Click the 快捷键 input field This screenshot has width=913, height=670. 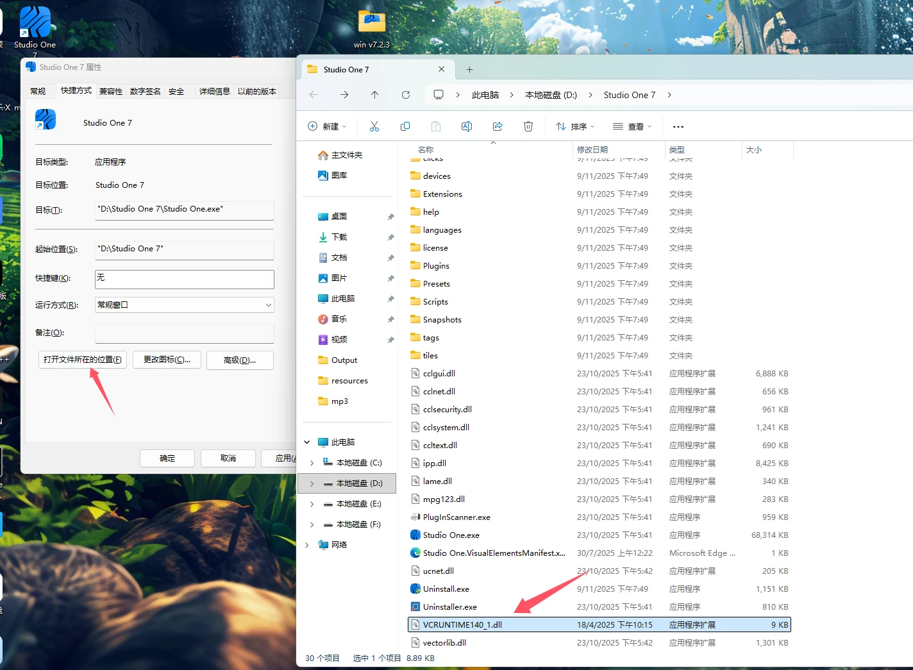tap(185, 279)
